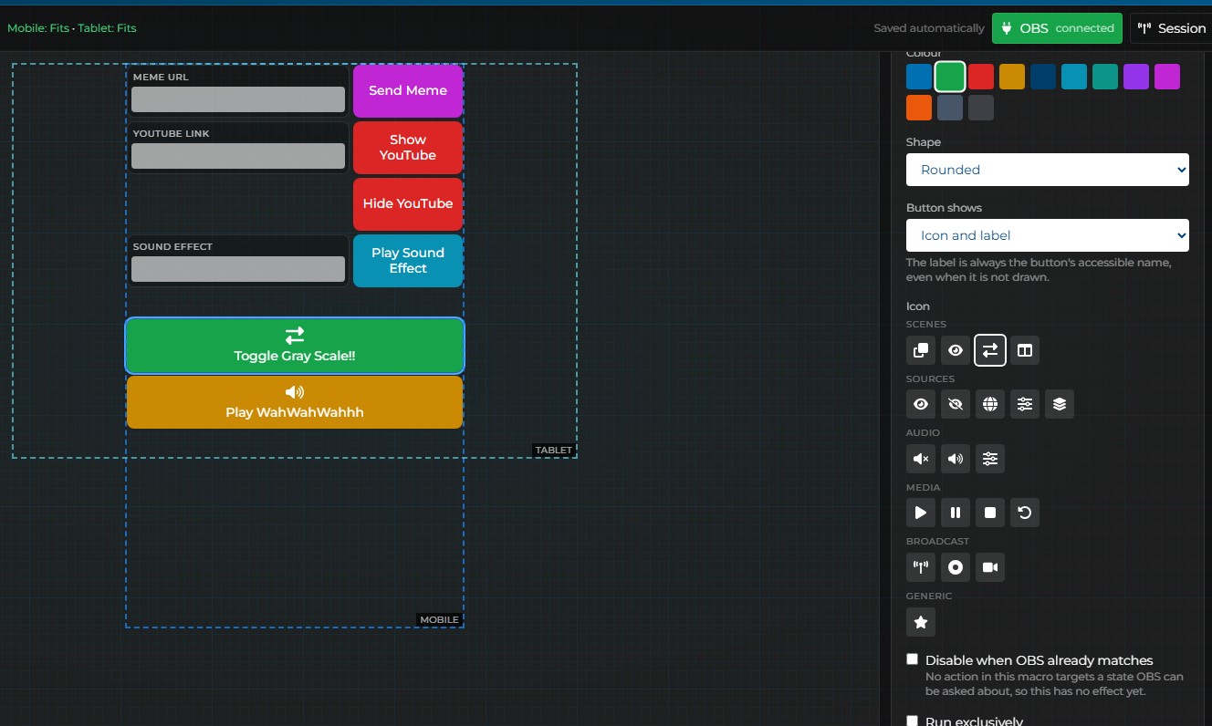
Task: Select the Toggle Gray Scale!! button
Action: (295, 346)
